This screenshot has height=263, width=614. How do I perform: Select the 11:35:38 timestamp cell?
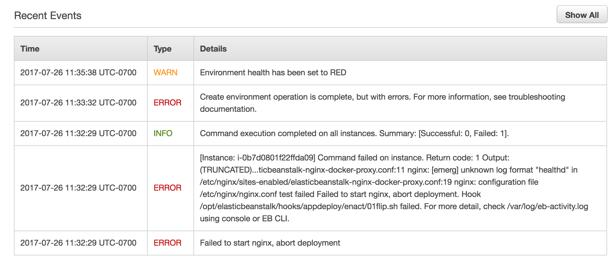(78, 72)
